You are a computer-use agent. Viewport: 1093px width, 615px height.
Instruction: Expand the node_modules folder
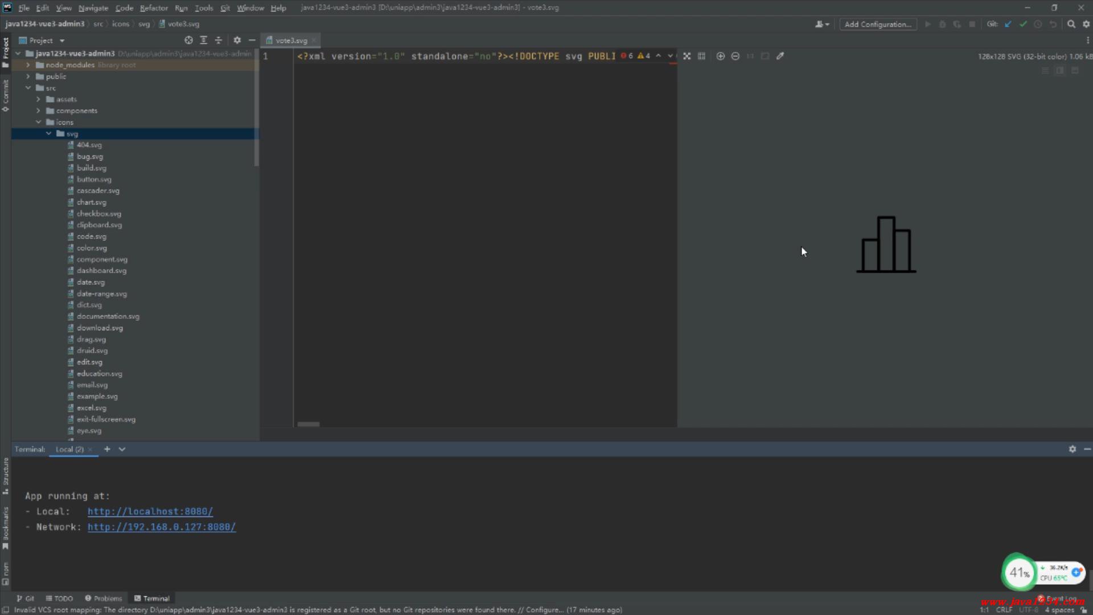(x=28, y=65)
